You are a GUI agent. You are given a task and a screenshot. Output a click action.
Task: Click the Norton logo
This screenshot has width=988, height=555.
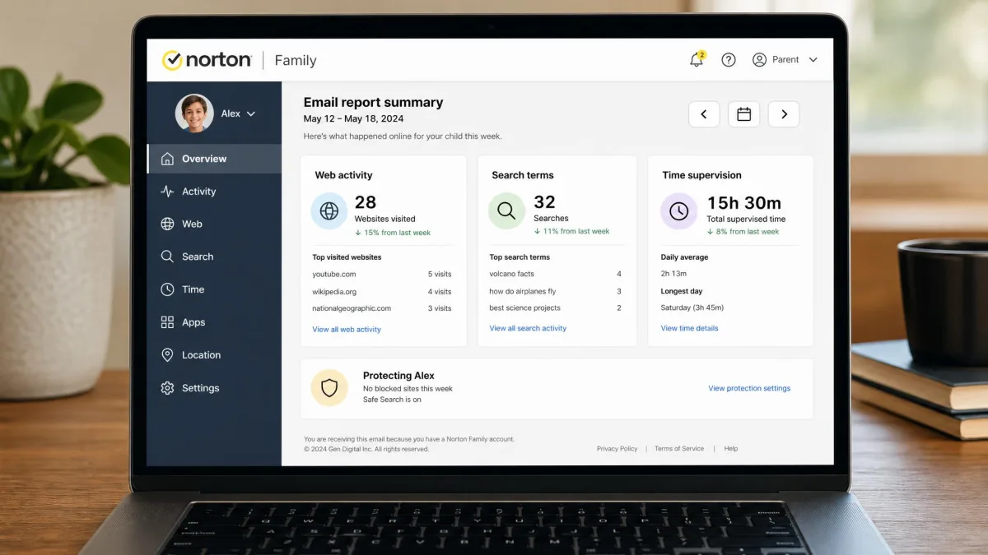pos(207,60)
